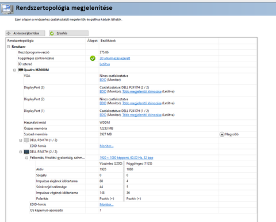Toggle the DELL P2417H (1 / 2) node

pyautogui.click(x=21, y=140)
